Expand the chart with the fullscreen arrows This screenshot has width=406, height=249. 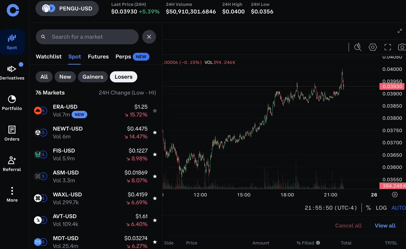tap(400, 31)
